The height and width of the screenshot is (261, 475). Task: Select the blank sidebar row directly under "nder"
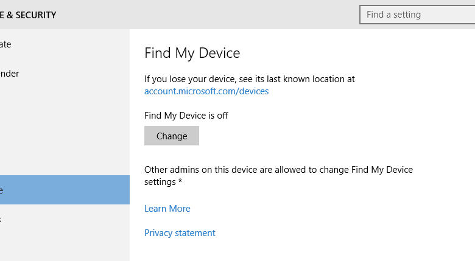61,103
